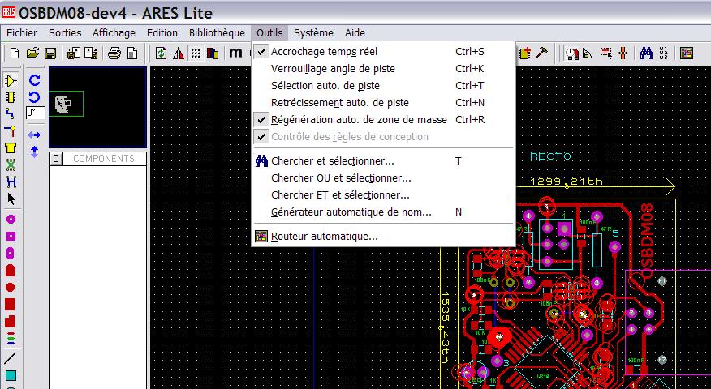Toggle 'Régénération auto. de zone de masse'
The height and width of the screenshot is (389, 711).
(358, 119)
